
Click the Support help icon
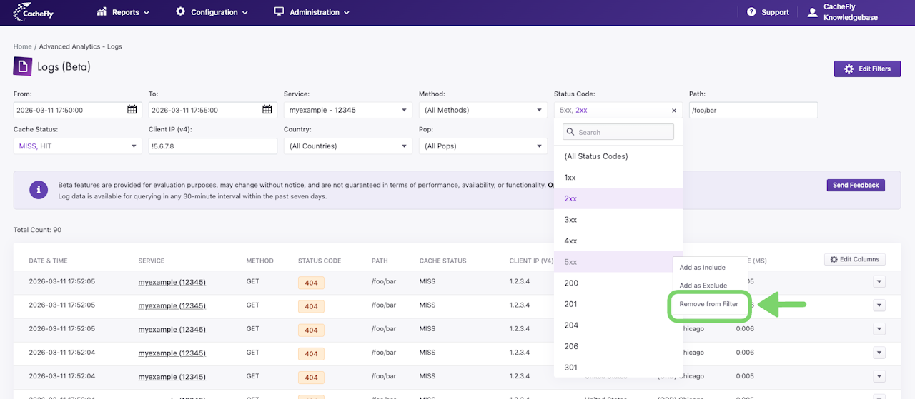pyautogui.click(x=751, y=12)
